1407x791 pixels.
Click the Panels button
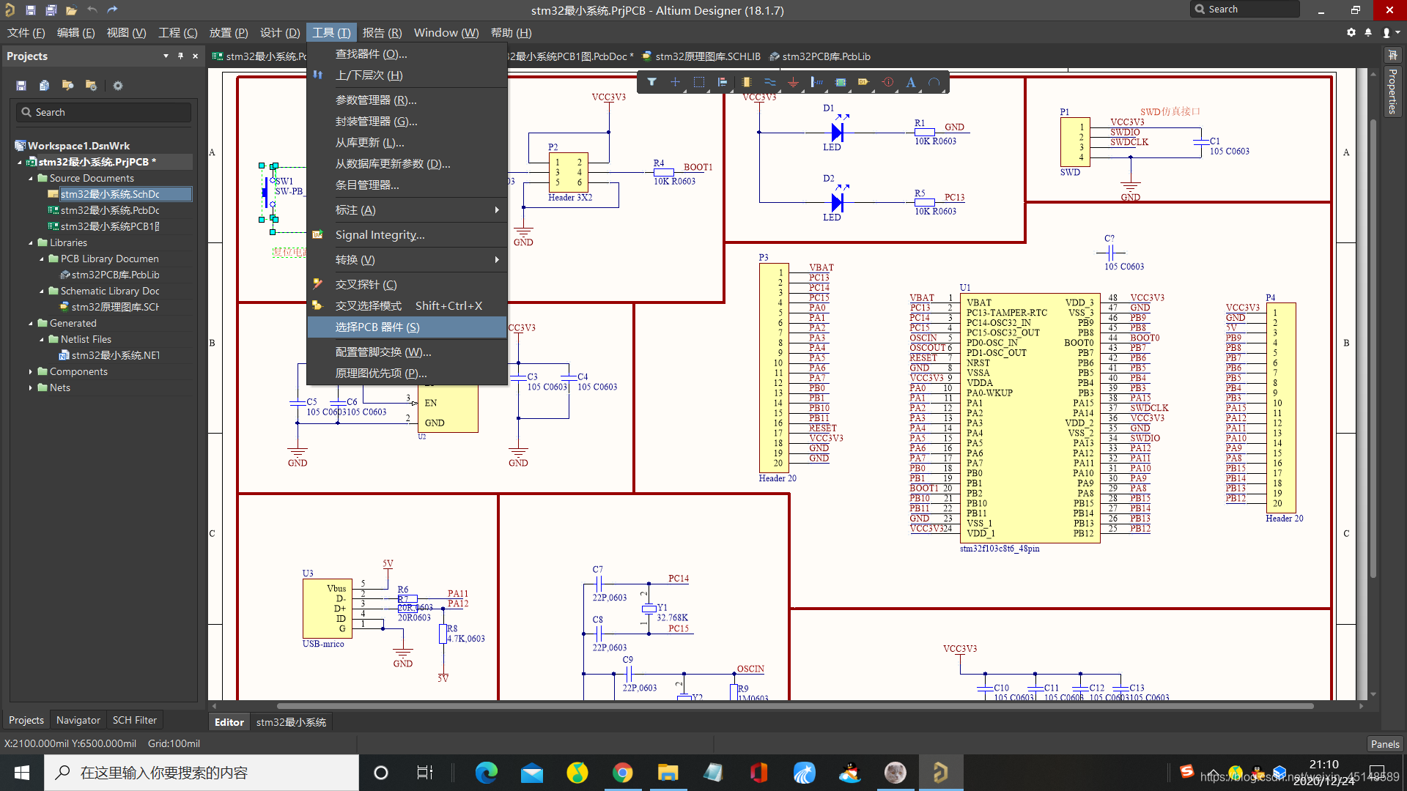click(x=1384, y=744)
